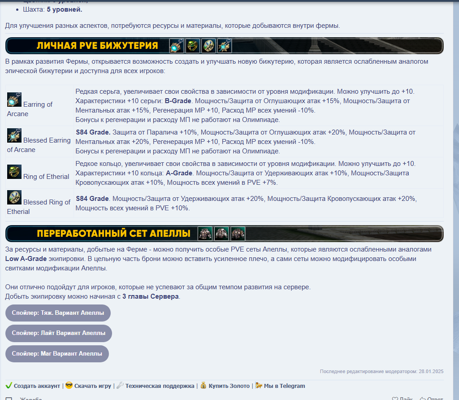The image size is (459, 400).
Task: Click the Blessed Earring of Arcane table icon
Action: click(x=14, y=135)
